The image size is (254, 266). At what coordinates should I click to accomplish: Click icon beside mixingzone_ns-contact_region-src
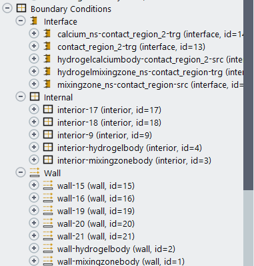coord(47,84)
